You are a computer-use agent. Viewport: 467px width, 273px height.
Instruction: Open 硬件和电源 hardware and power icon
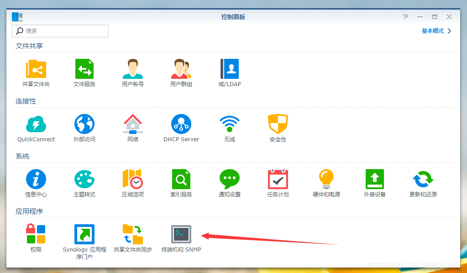coord(326,179)
